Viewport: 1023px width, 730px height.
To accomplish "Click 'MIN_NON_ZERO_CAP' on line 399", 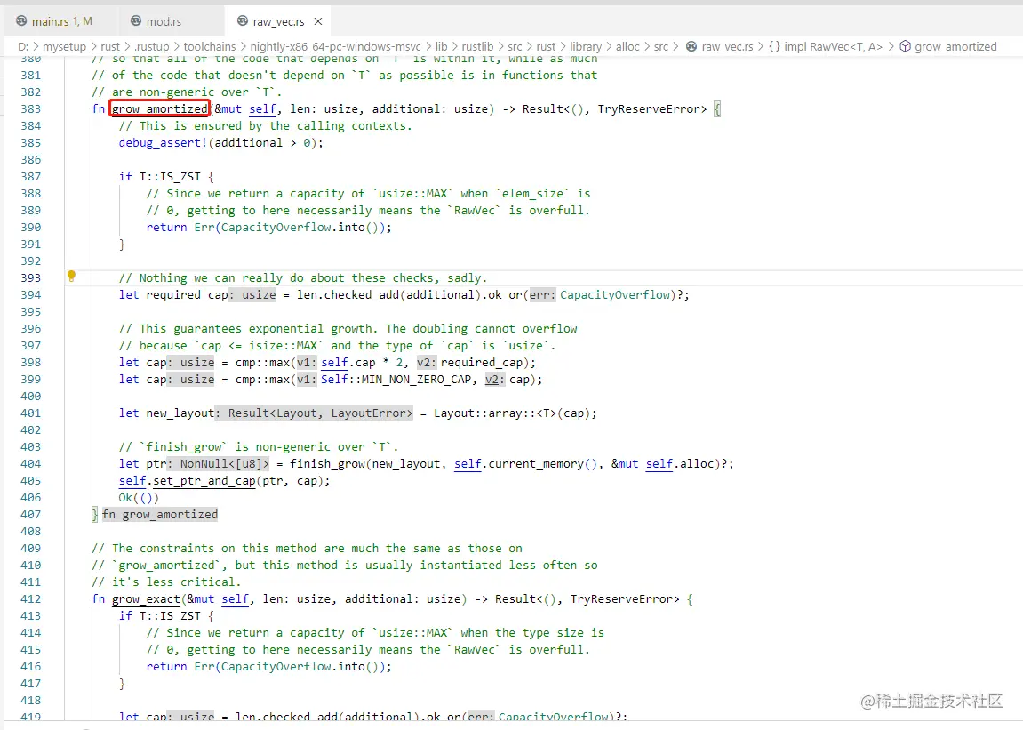I will 416,380.
